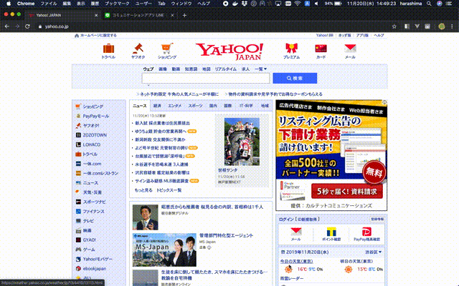Open PayPay balance check icon
The width and height of the screenshot is (459, 286).
366,232
